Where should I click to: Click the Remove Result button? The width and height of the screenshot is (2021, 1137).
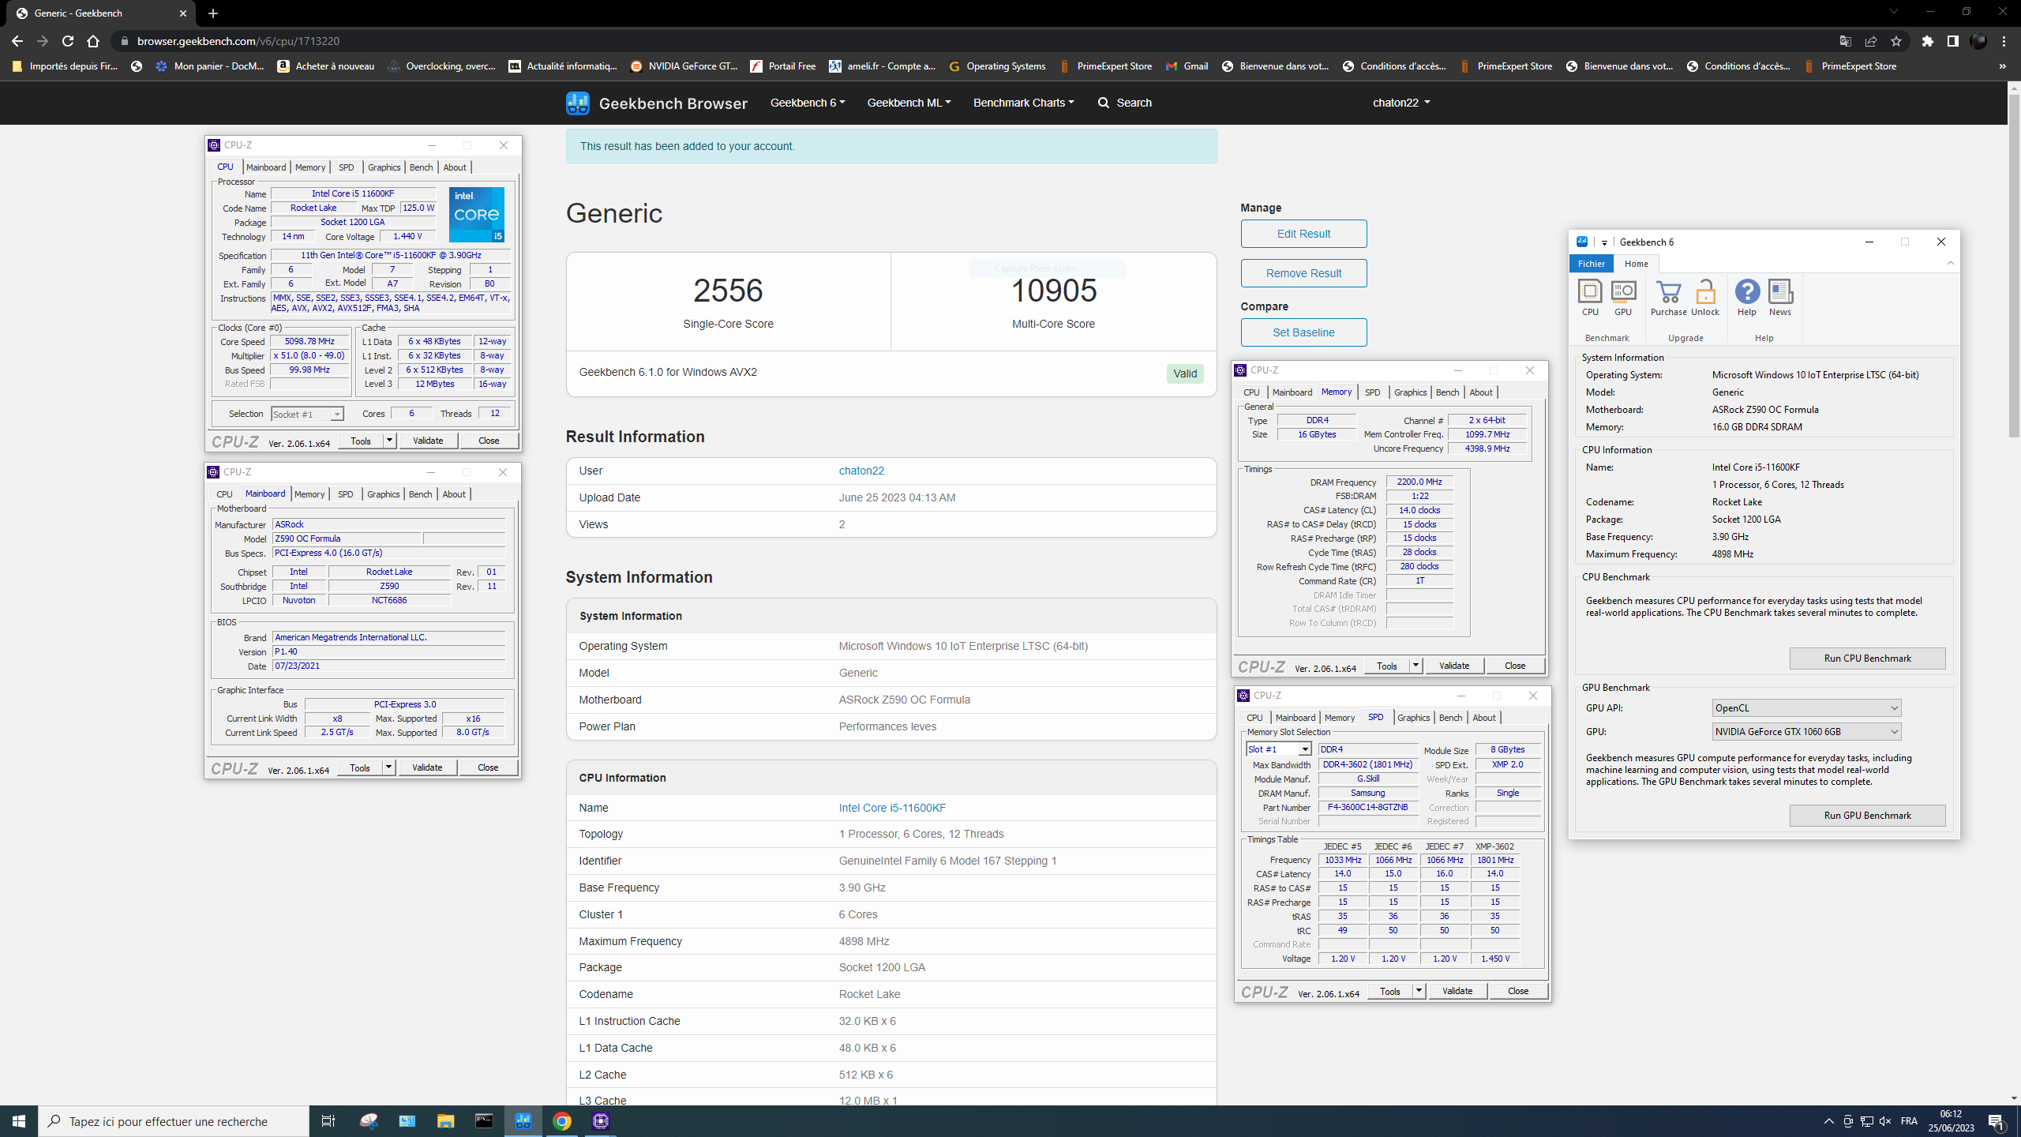pyautogui.click(x=1303, y=273)
